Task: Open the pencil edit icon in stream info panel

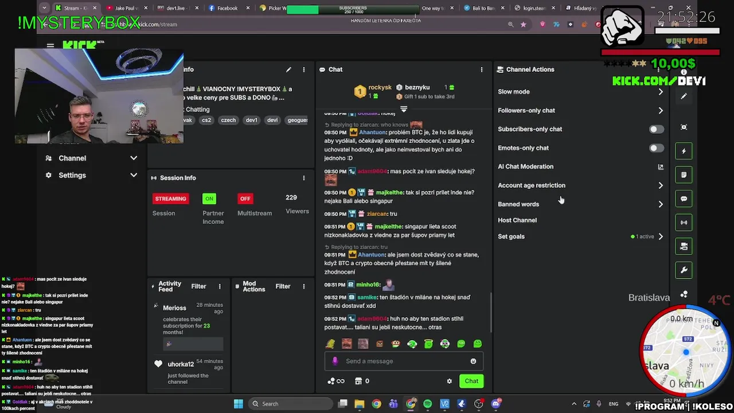Action: [289, 69]
